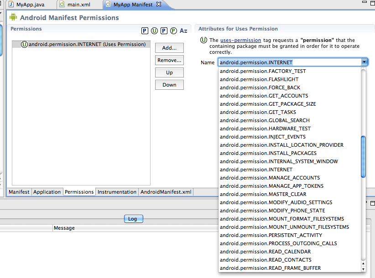The height and width of the screenshot is (278, 375).
Task: Open the Instrumentation tab
Action: coord(117,192)
